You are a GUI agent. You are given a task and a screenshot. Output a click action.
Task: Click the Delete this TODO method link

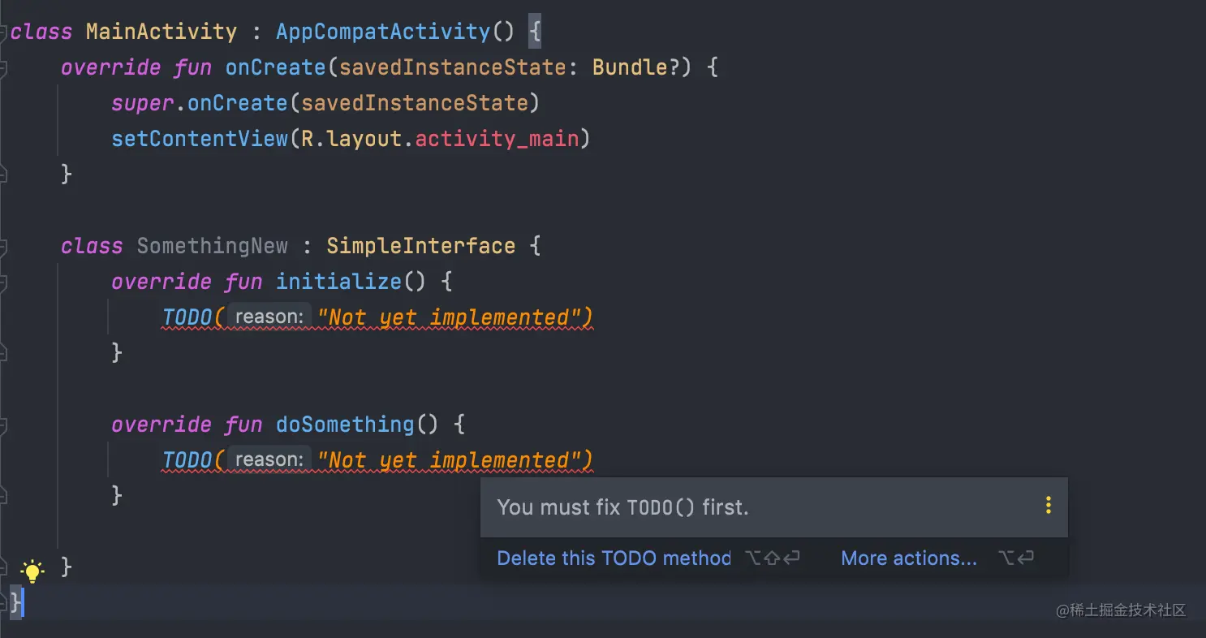(614, 558)
